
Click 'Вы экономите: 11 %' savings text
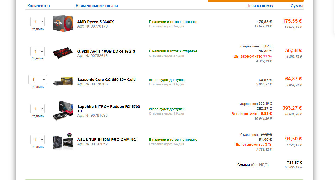252,56
